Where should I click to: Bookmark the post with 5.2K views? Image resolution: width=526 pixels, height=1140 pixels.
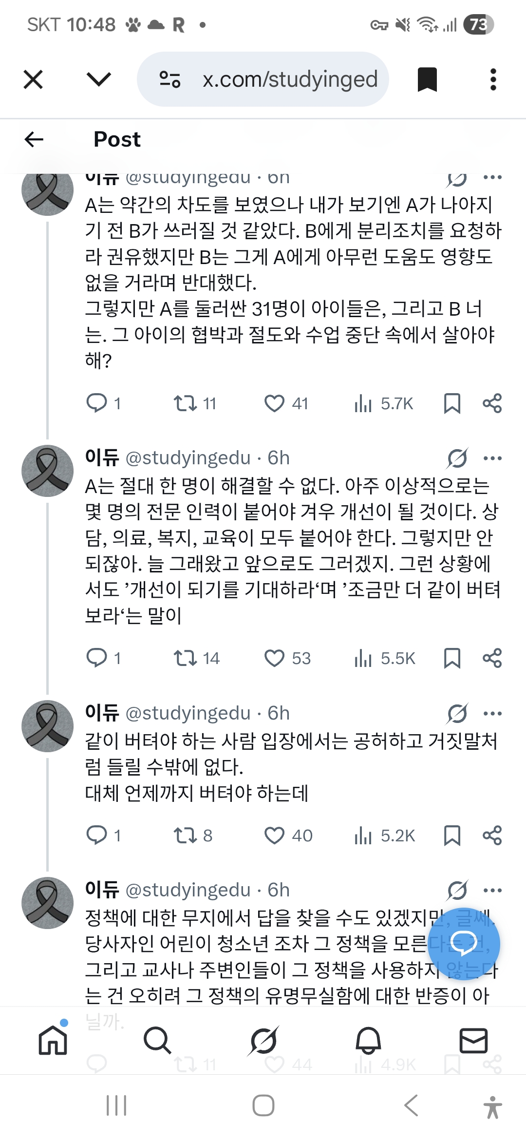click(452, 836)
